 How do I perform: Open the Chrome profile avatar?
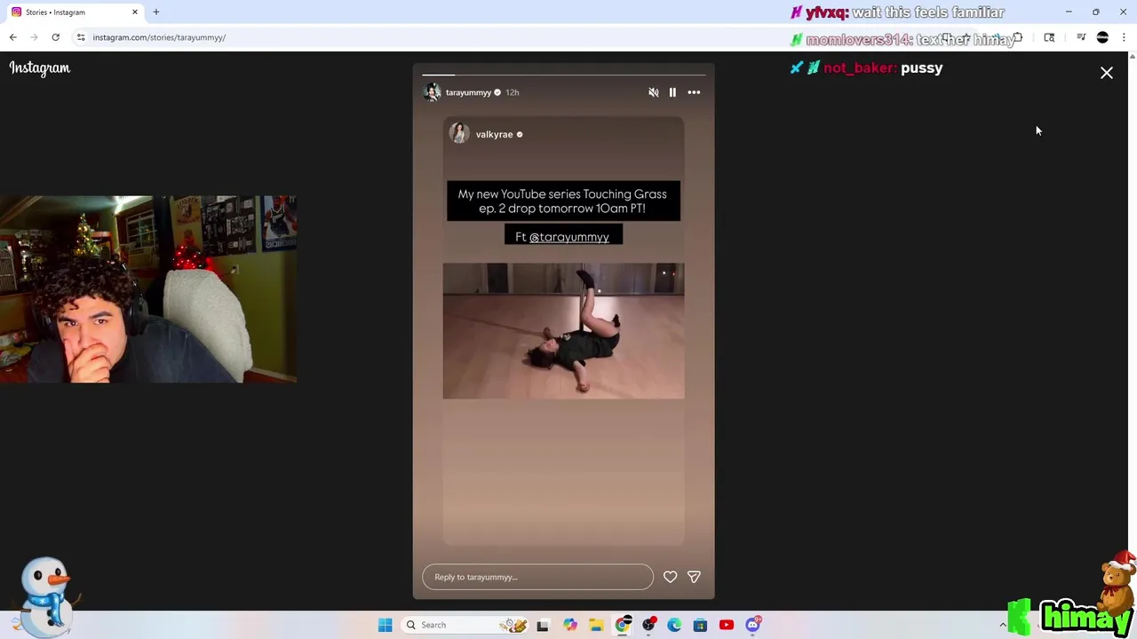(x=1102, y=37)
